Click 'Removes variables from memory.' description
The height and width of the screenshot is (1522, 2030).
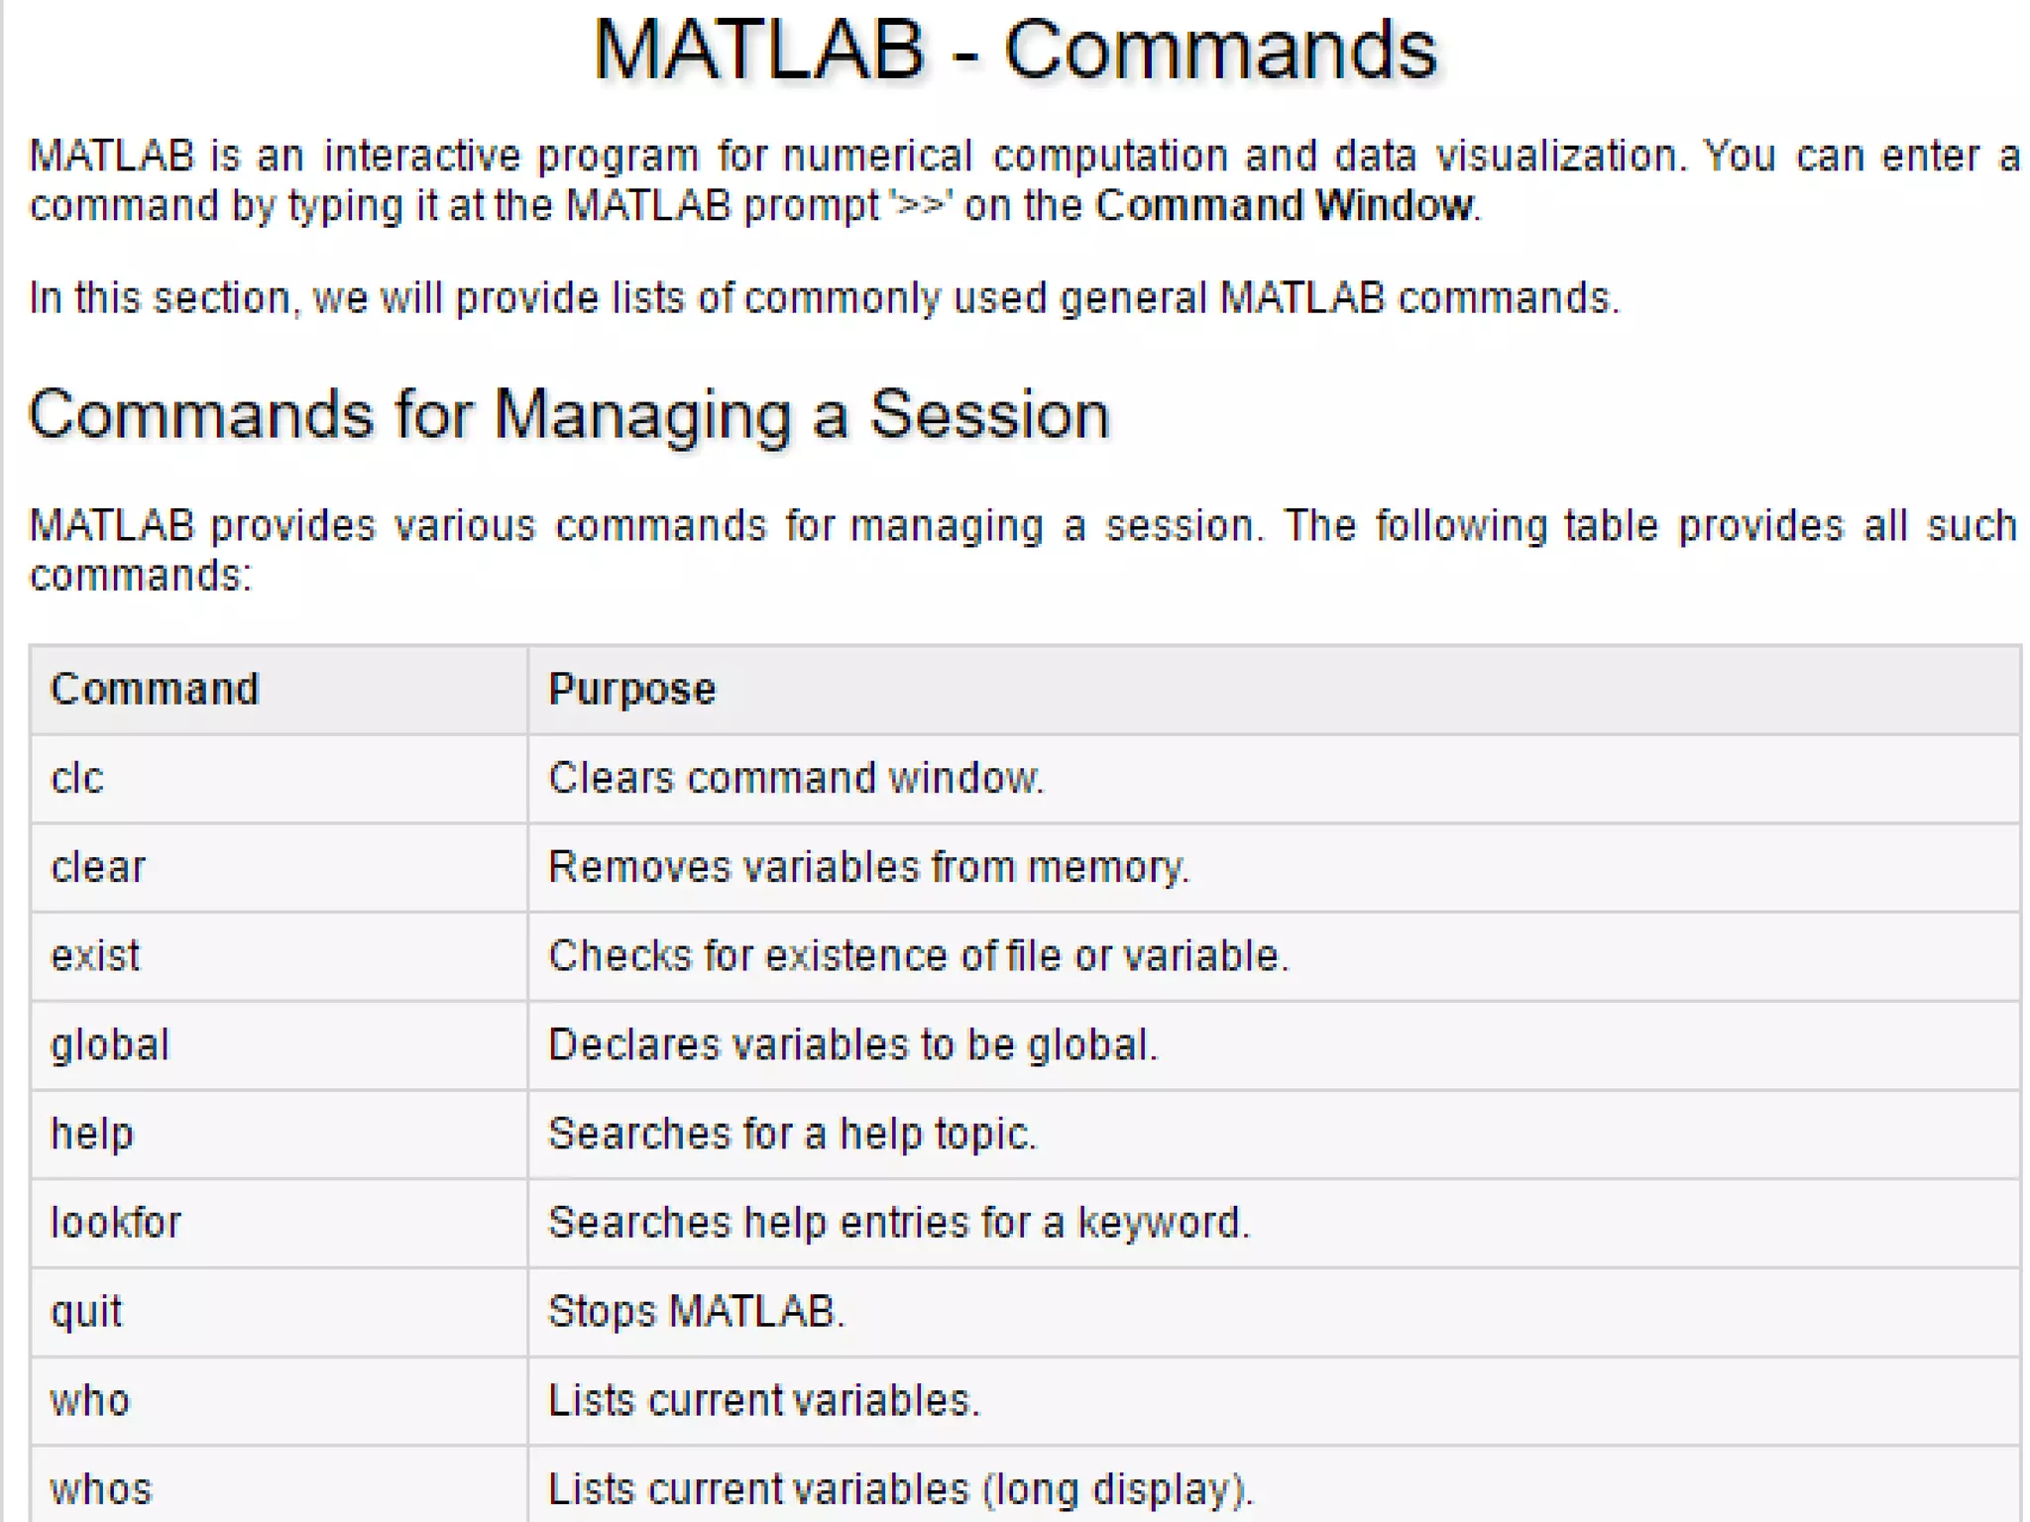tap(869, 867)
